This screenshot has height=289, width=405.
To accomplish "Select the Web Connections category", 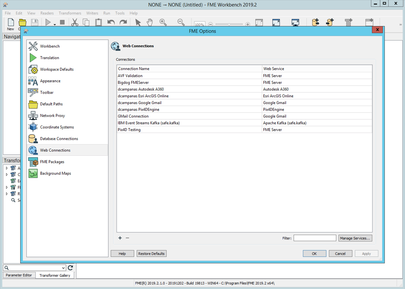I will 67,150.
